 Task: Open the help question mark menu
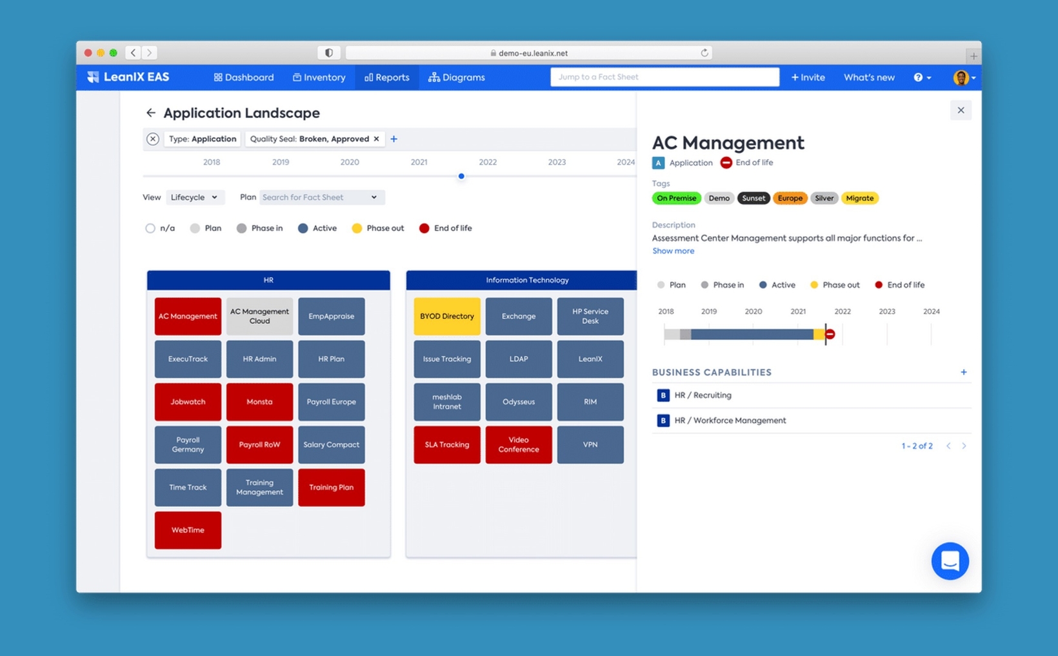pyautogui.click(x=922, y=77)
